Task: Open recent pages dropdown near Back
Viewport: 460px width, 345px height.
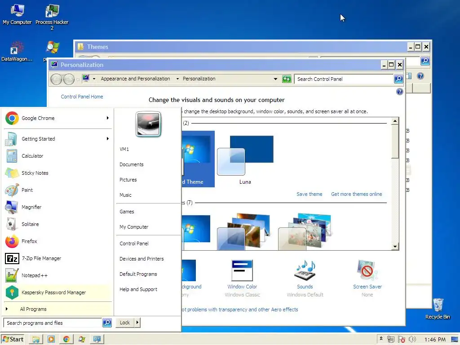Action: (78, 80)
